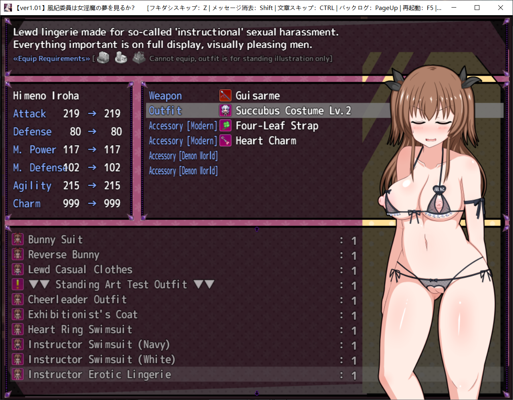This screenshot has width=513, height=400.
Task: Click the Lewd Casual Clothes item icon
Action: [x=18, y=269]
